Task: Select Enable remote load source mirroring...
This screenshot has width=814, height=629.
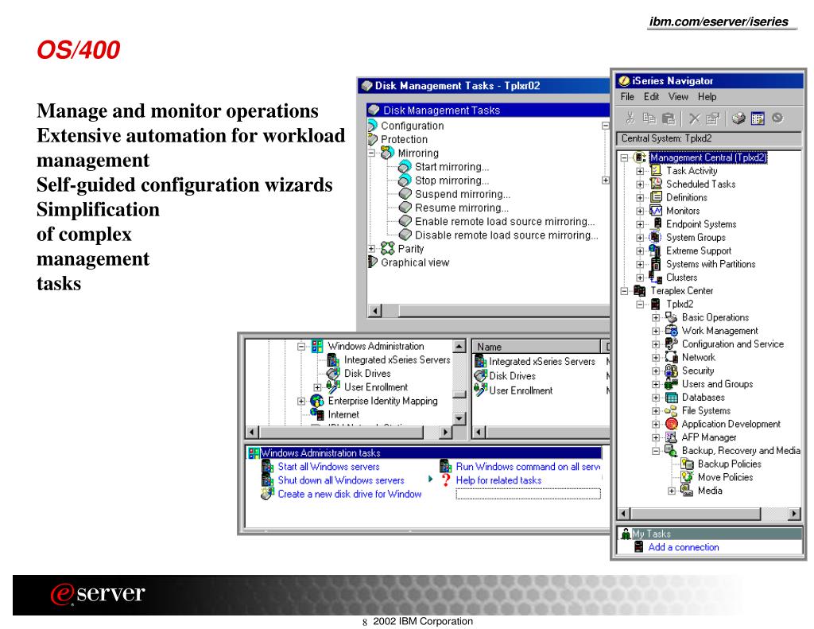Action: click(505, 221)
